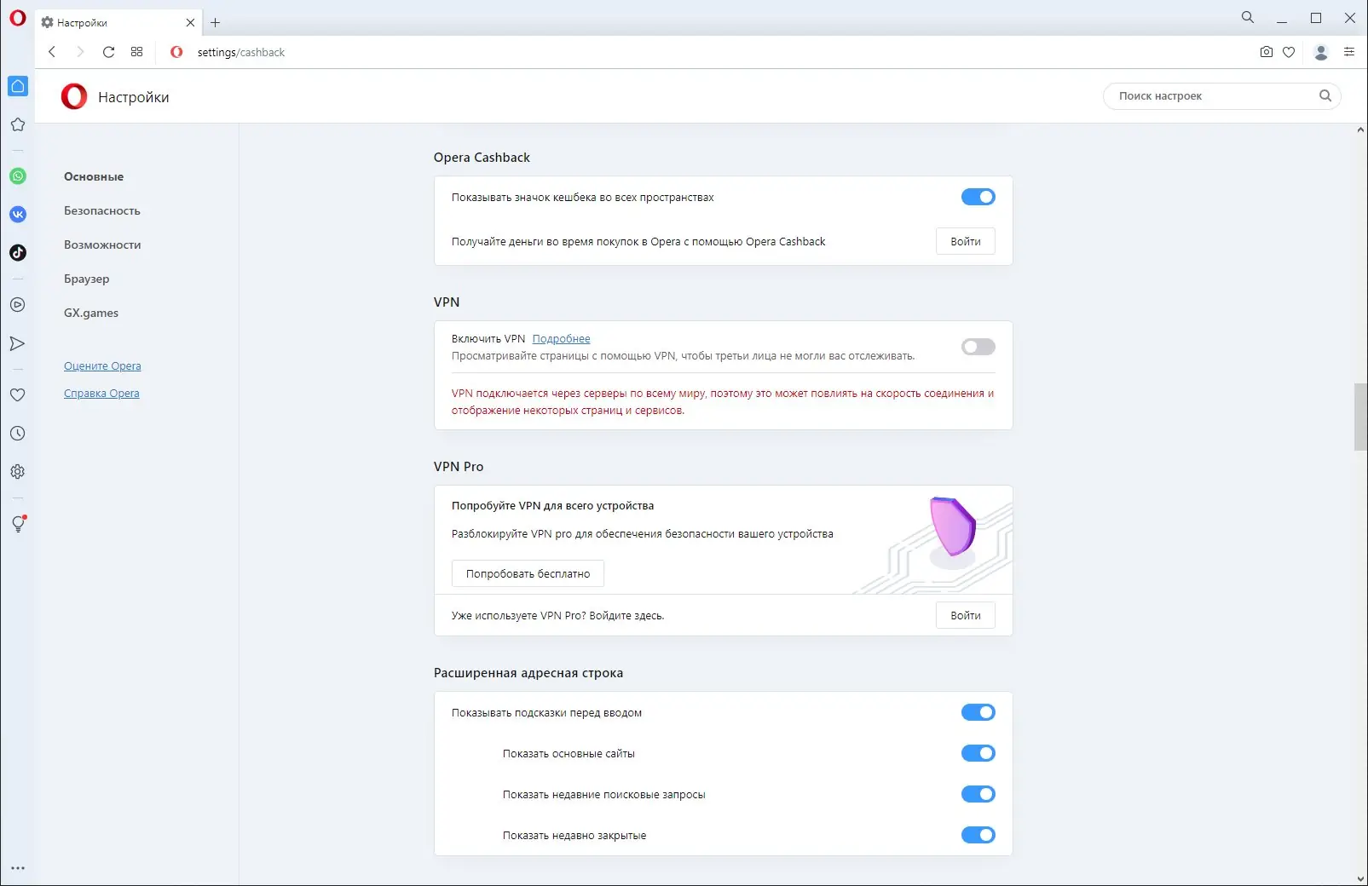
Task: Turn off cashback icon toggle
Action: pos(978,197)
